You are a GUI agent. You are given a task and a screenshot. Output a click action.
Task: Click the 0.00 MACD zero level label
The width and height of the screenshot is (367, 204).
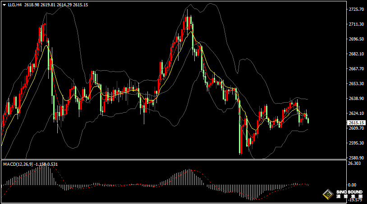353,185
